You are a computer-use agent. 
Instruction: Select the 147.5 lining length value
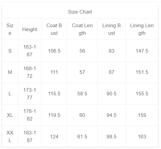tap(142, 51)
